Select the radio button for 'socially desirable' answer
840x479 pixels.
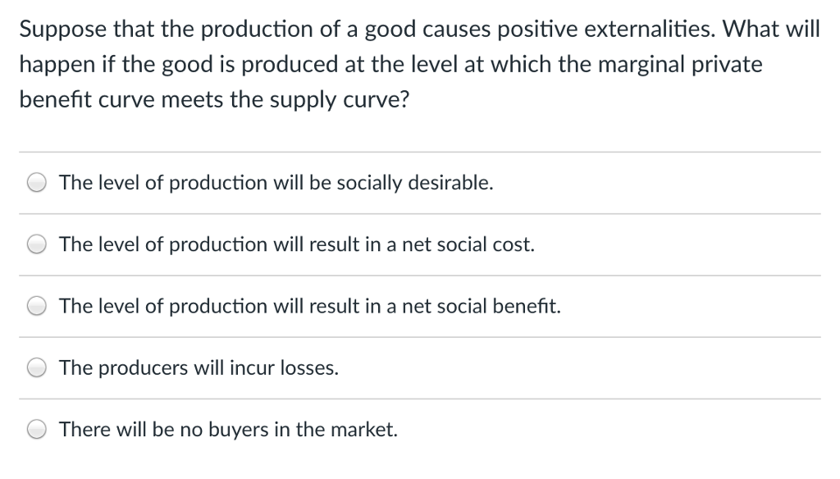click(x=36, y=182)
